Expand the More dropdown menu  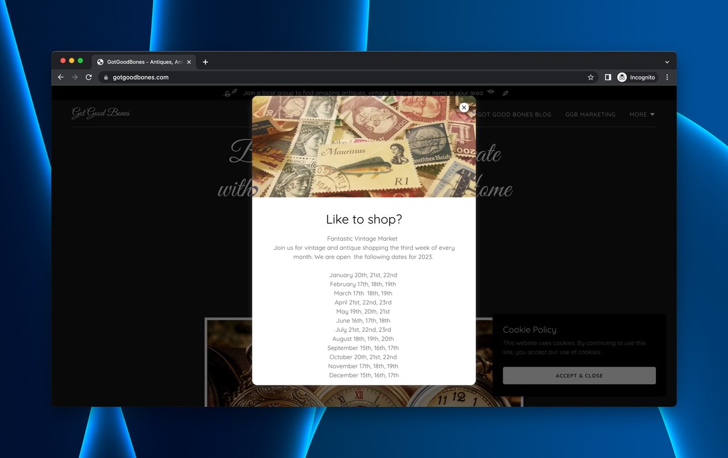[642, 114]
